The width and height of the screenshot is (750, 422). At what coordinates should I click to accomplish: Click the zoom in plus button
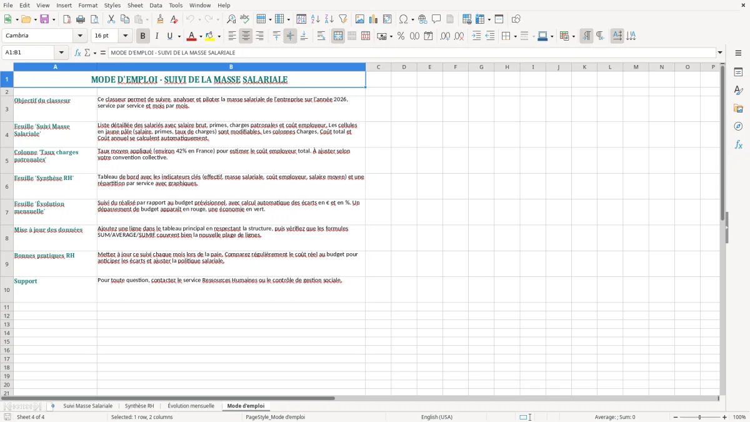[724, 417]
